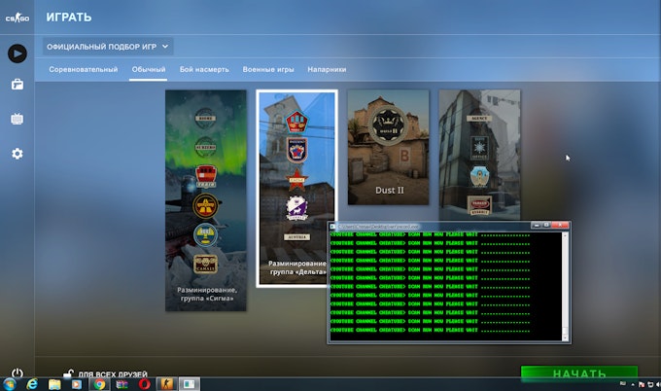The height and width of the screenshot is (391, 661).
Task: Minimize the console window
Action: (x=537, y=226)
